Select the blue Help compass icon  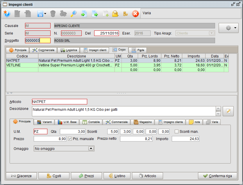click(x=7, y=14)
